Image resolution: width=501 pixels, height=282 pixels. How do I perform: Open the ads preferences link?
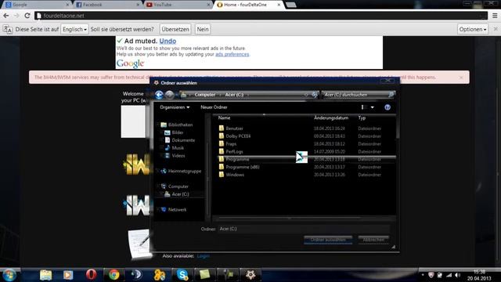(x=232, y=54)
